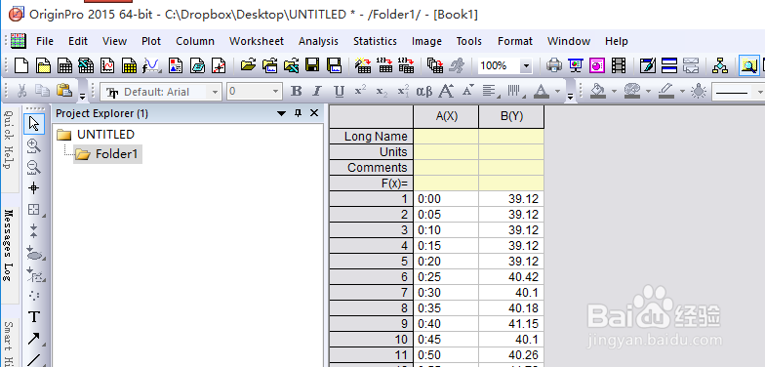
Task: Create a New Layout page
Action: pos(176,64)
